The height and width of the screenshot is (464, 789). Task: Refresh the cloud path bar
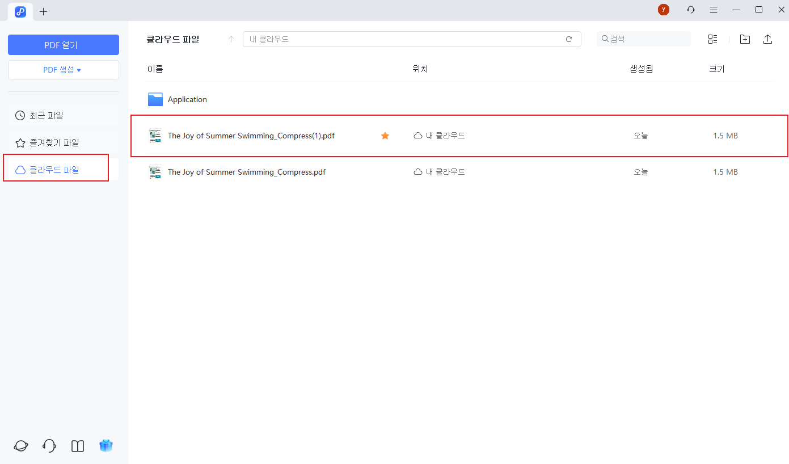[x=569, y=39]
